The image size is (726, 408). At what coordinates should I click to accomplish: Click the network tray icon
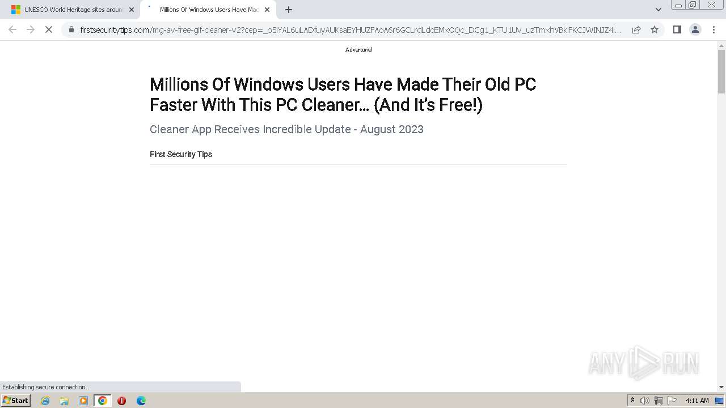pos(658,401)
